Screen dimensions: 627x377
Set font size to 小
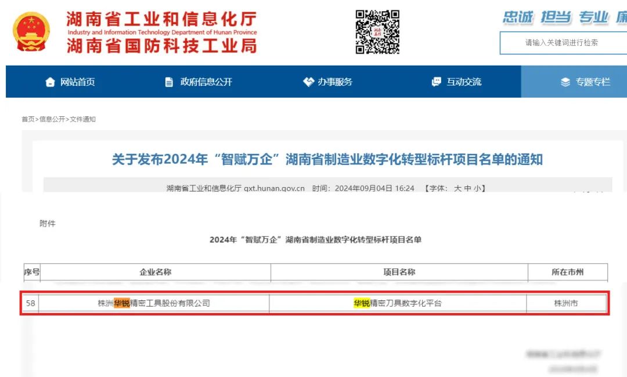point(477,188)
